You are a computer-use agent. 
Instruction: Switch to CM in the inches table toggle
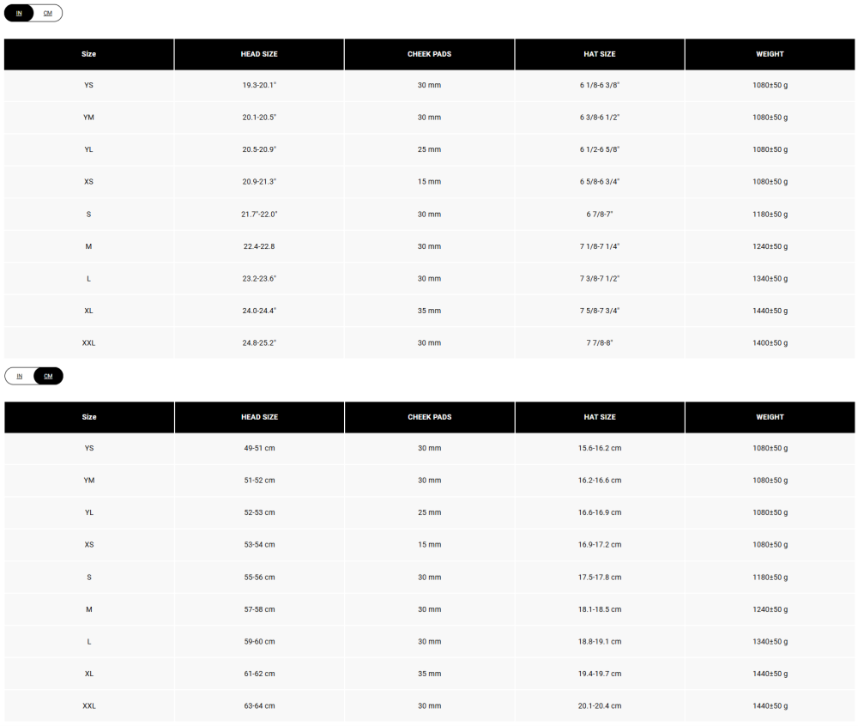click(x=48, y=14)
